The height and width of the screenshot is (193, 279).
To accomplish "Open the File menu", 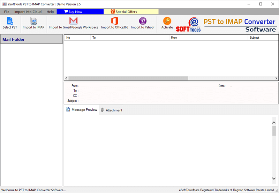I will (7, 12).
